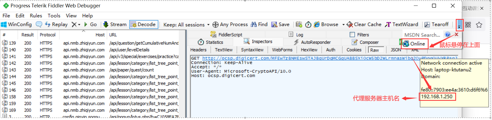
Task: Toggle Stream mode
Action: click(x=115, y=24)
